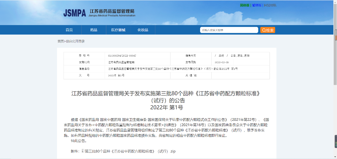Open the 首页 navigation tab
The height and width of the screenshot is (159, 337).
[x=69, y=30]
